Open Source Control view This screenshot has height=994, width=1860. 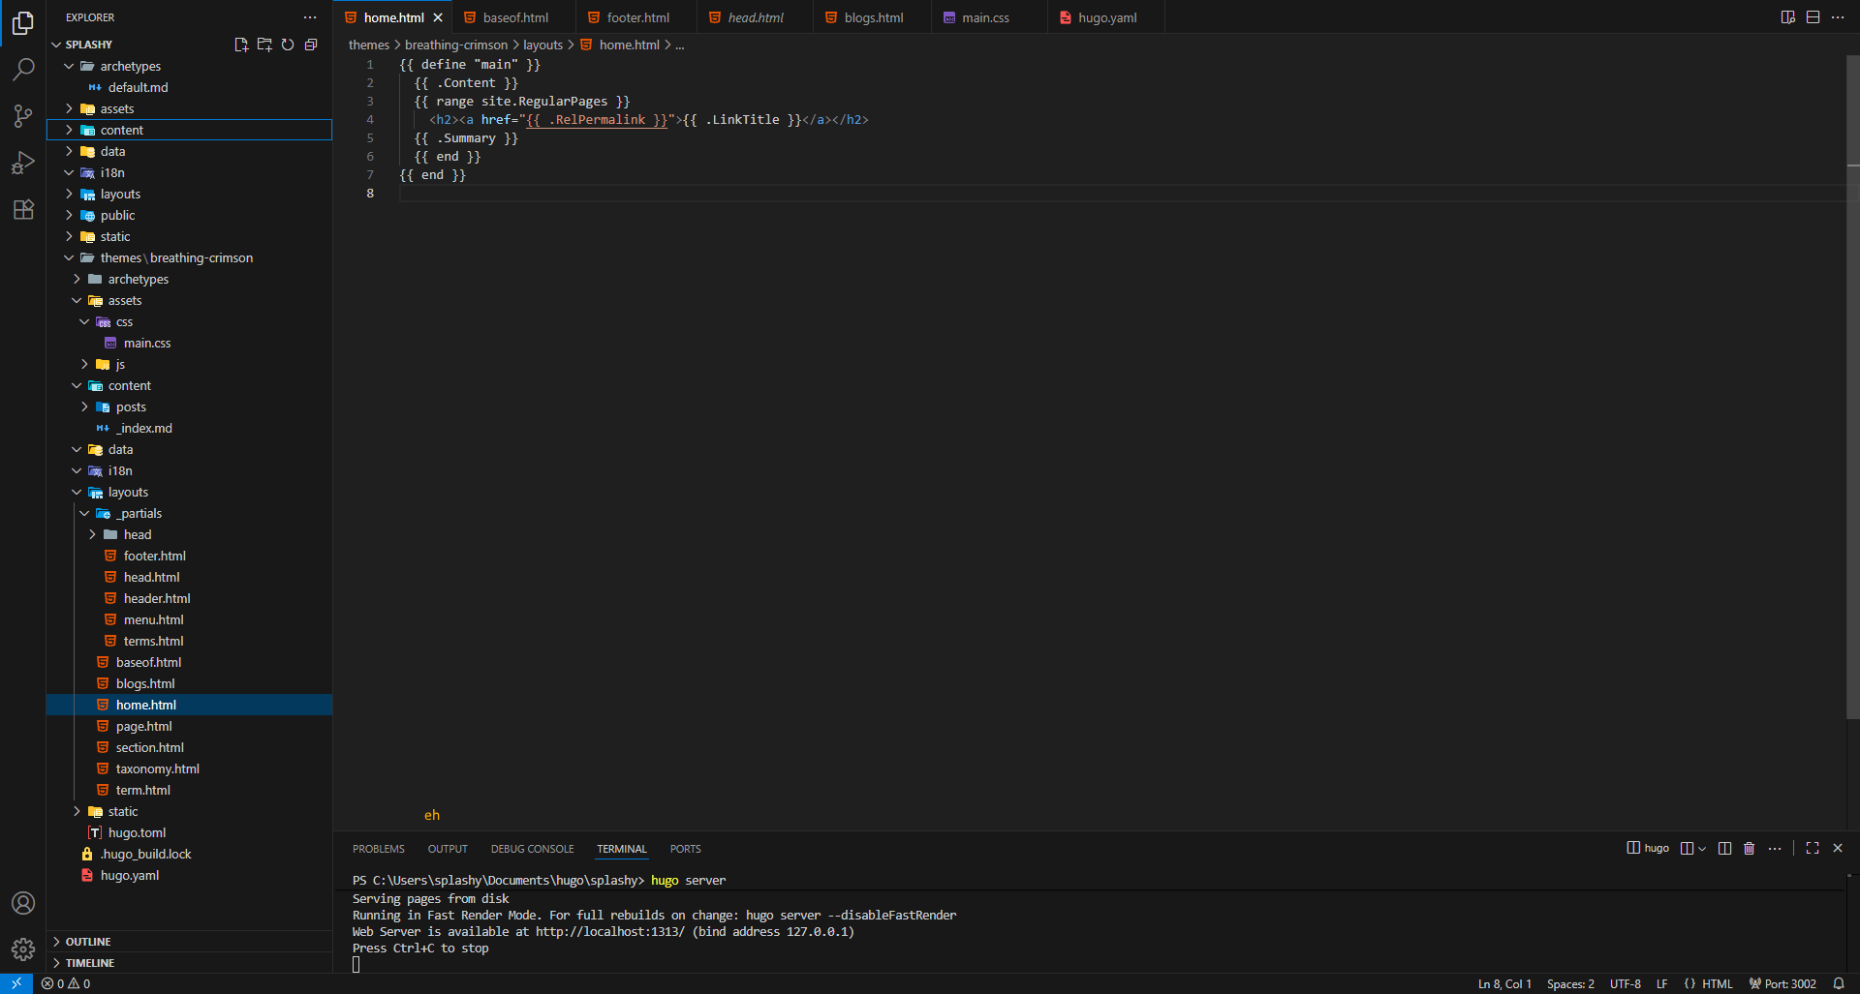point(23,116)
